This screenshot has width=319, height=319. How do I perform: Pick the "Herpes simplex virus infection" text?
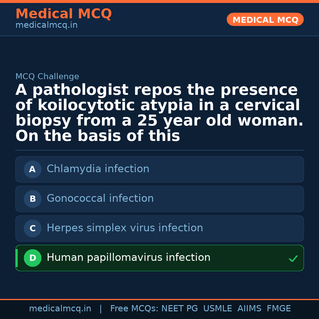tap(125, 228)
